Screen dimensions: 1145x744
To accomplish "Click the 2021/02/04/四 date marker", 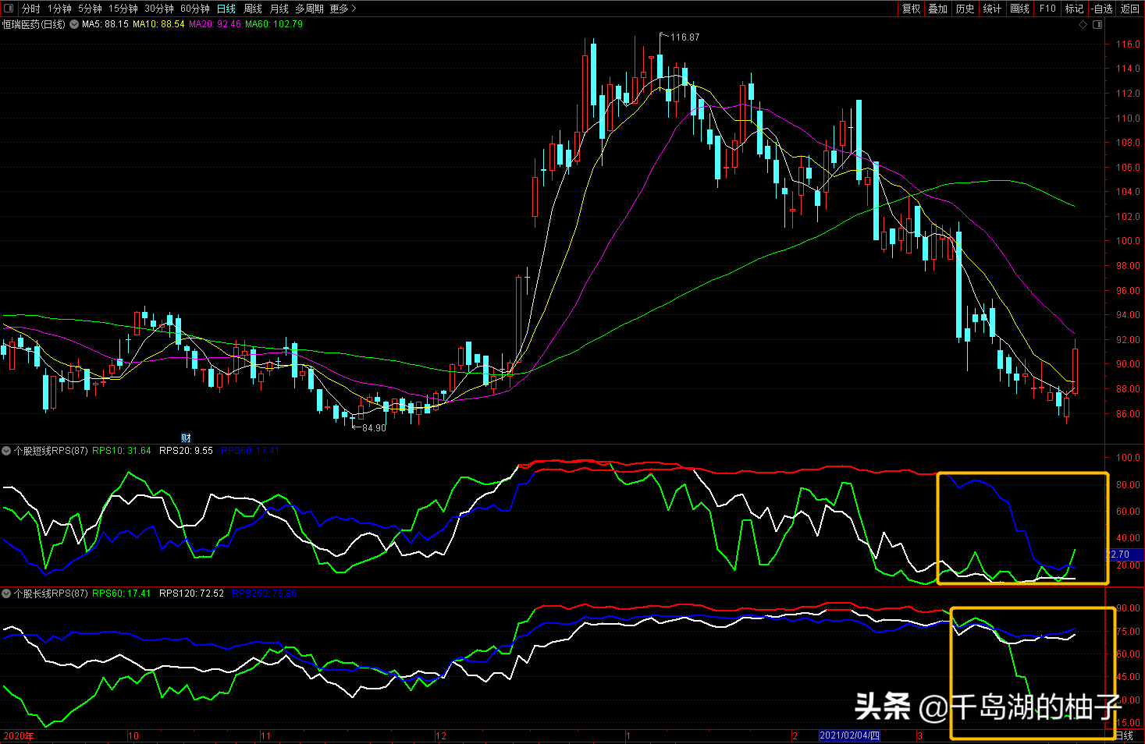I will [850, 735].
